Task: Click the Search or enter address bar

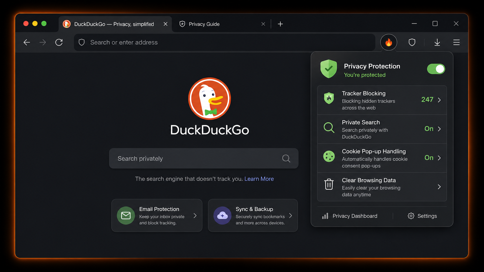Action: pos(225,42)
